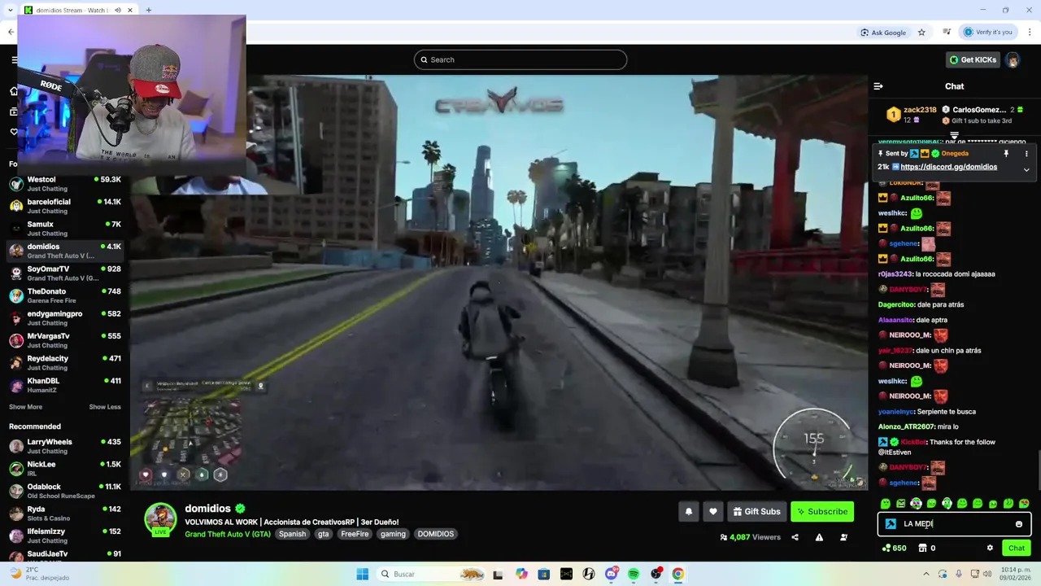This screenshot has height=586, width=1041.
Task: Bookmark this page with the star icon
Action: 921,33
